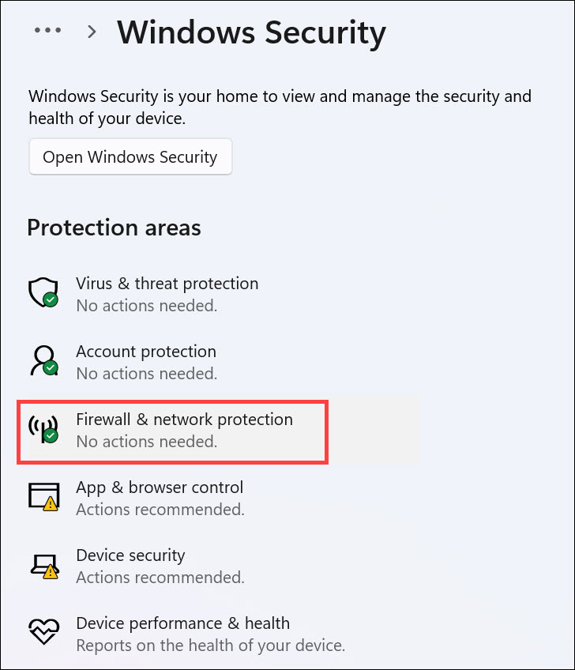Click the breadcrumb chevron arrow

tap(92, 32)
